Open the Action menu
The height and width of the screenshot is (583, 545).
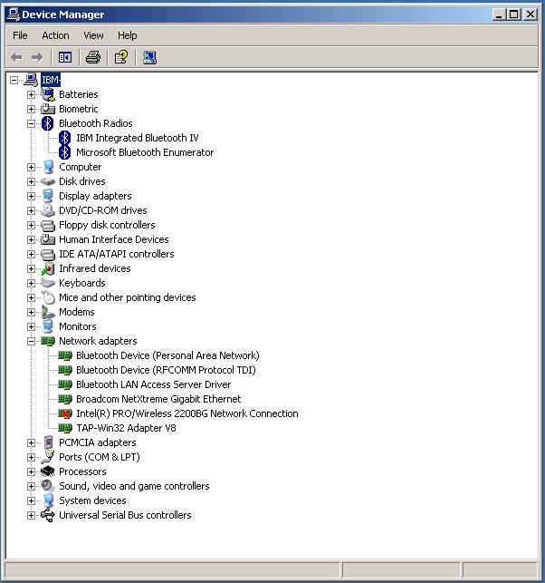click(x=55, y=35)
